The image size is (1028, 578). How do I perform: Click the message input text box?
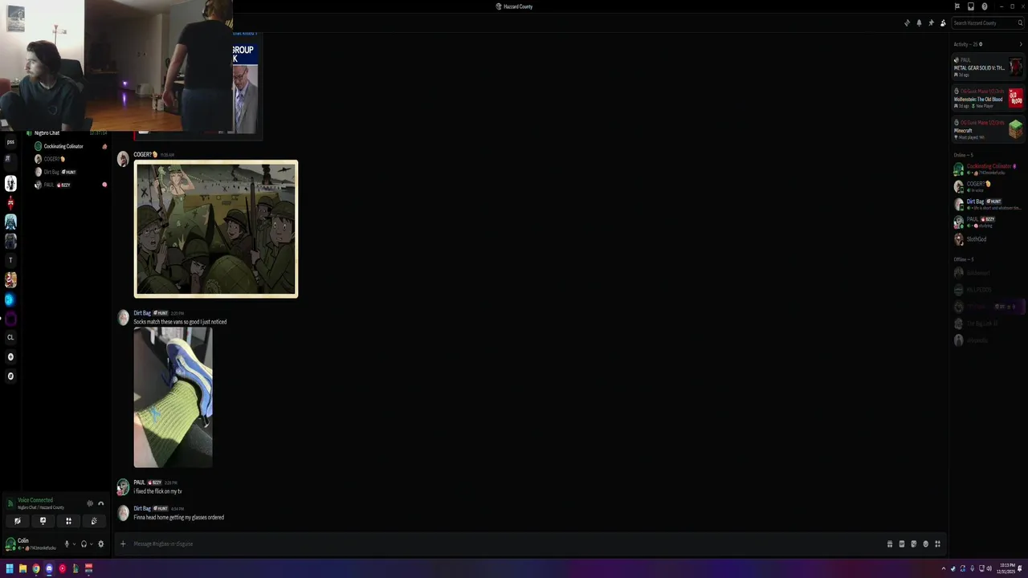coord(506,543)
